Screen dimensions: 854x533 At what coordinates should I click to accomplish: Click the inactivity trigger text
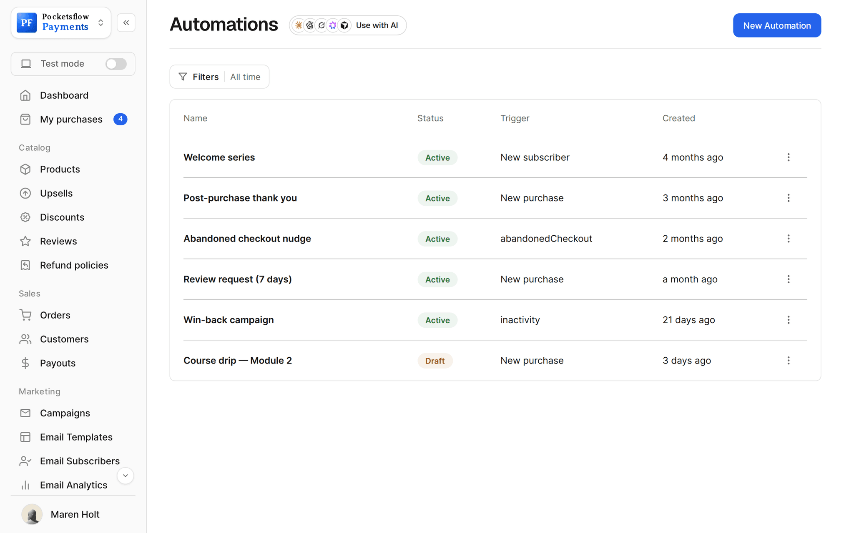point(520,320)
